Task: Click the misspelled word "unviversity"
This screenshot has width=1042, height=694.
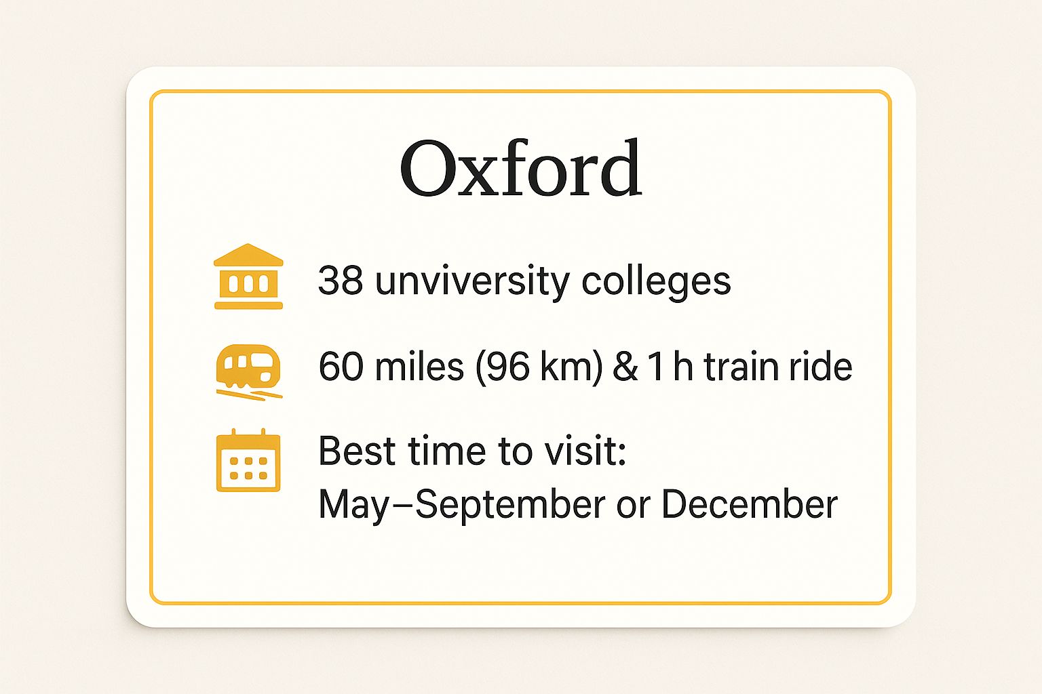Action: coord(472,281)
